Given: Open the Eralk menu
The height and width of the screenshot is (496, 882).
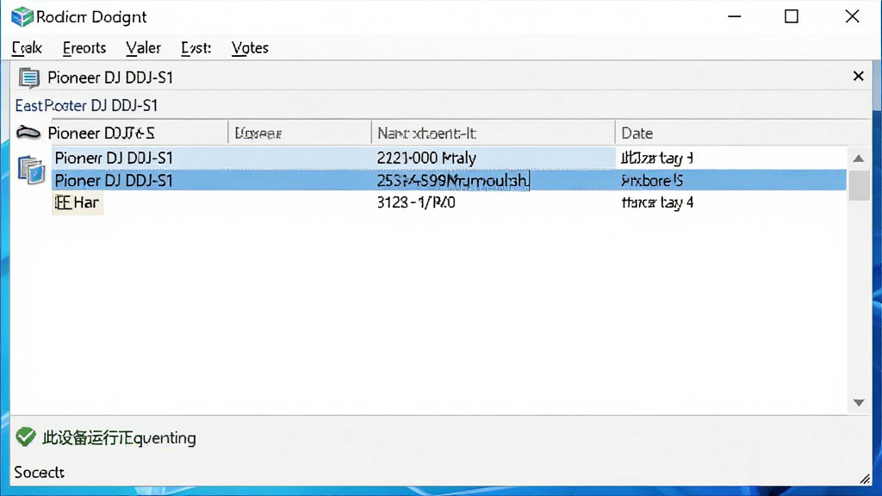Looking at the screenshot, I should tap(27, 48).
